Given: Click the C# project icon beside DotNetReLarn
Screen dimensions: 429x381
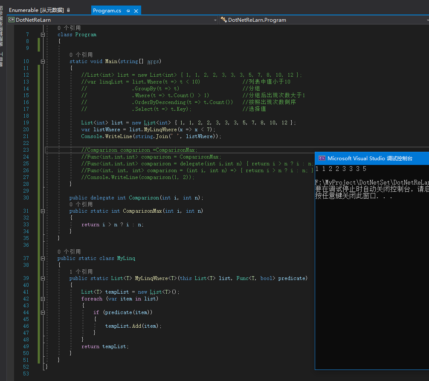Looking at the screenshot, I should pos(12,20).
